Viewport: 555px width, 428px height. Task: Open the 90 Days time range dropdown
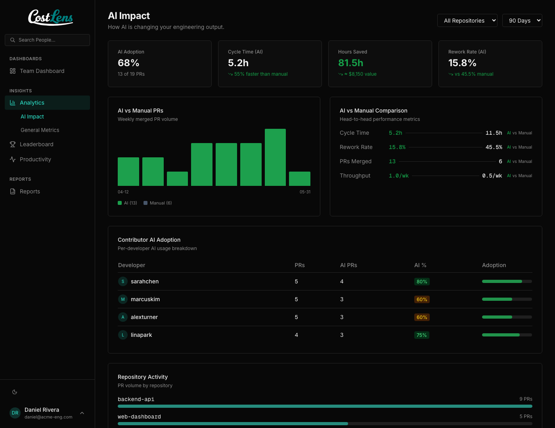522,21
